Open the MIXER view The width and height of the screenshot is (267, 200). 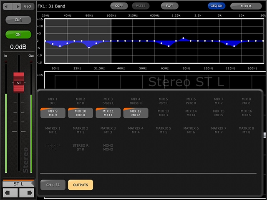246,6
